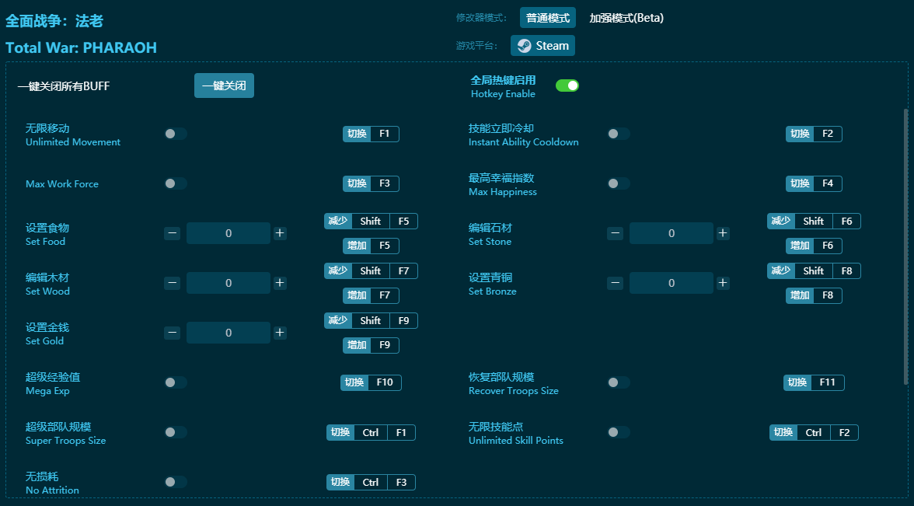Switch to 普通模式 normal mode tab

tap(548, 18)
